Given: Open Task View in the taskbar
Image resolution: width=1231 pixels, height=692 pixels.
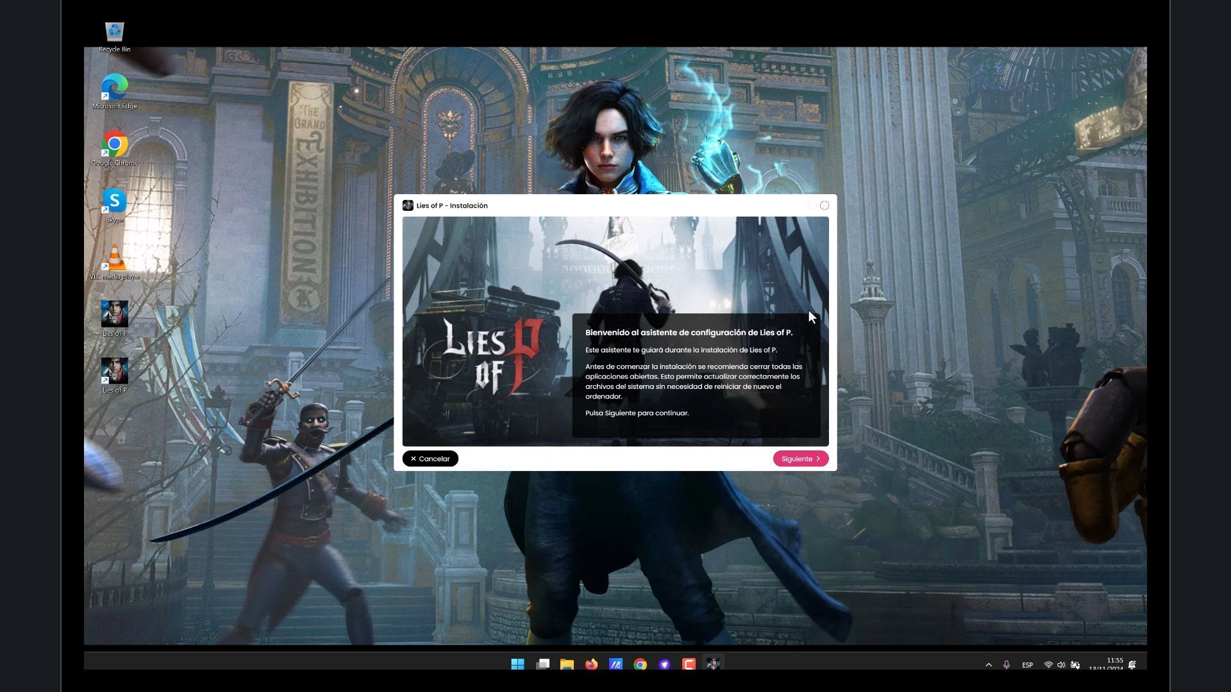Looking at the screenshot, I should pos(542,664).
